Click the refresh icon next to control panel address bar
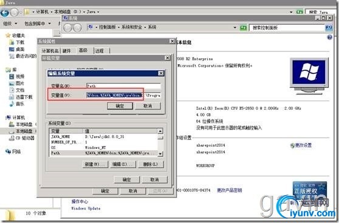The image size is (339, 223). pyautogui.click(x=243, y=28)
